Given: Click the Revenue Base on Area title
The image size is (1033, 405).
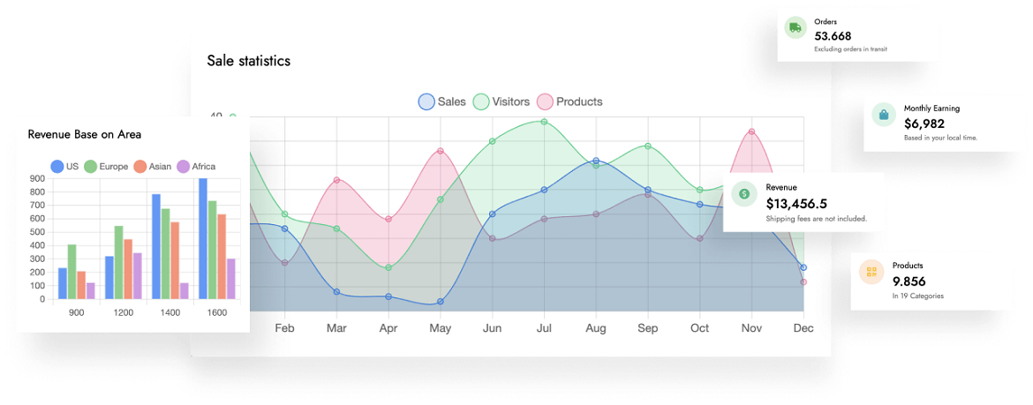Looking at the screenshot, I should 85,134.
